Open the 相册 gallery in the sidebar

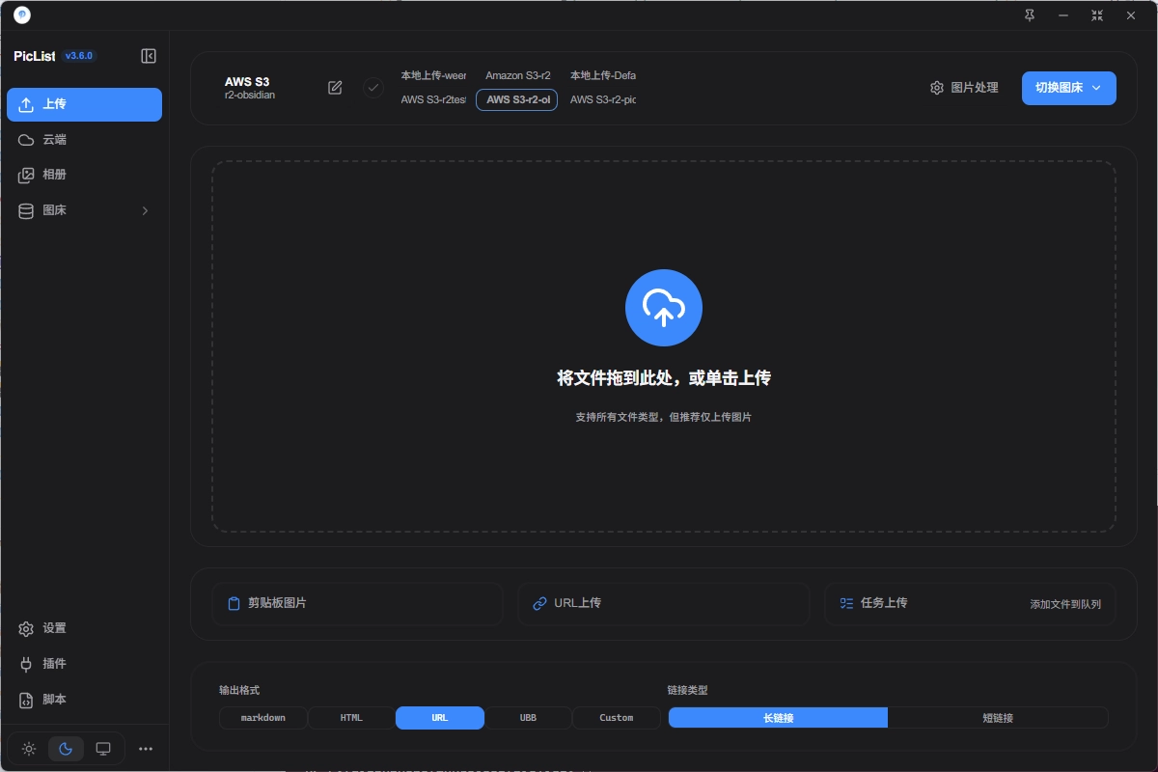click(x=84, y=175)
